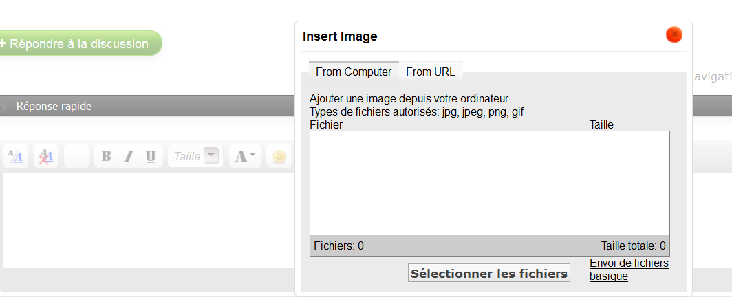Click the Fichier column header
Viewport: 732px width, 304px height.
point(326,125)
